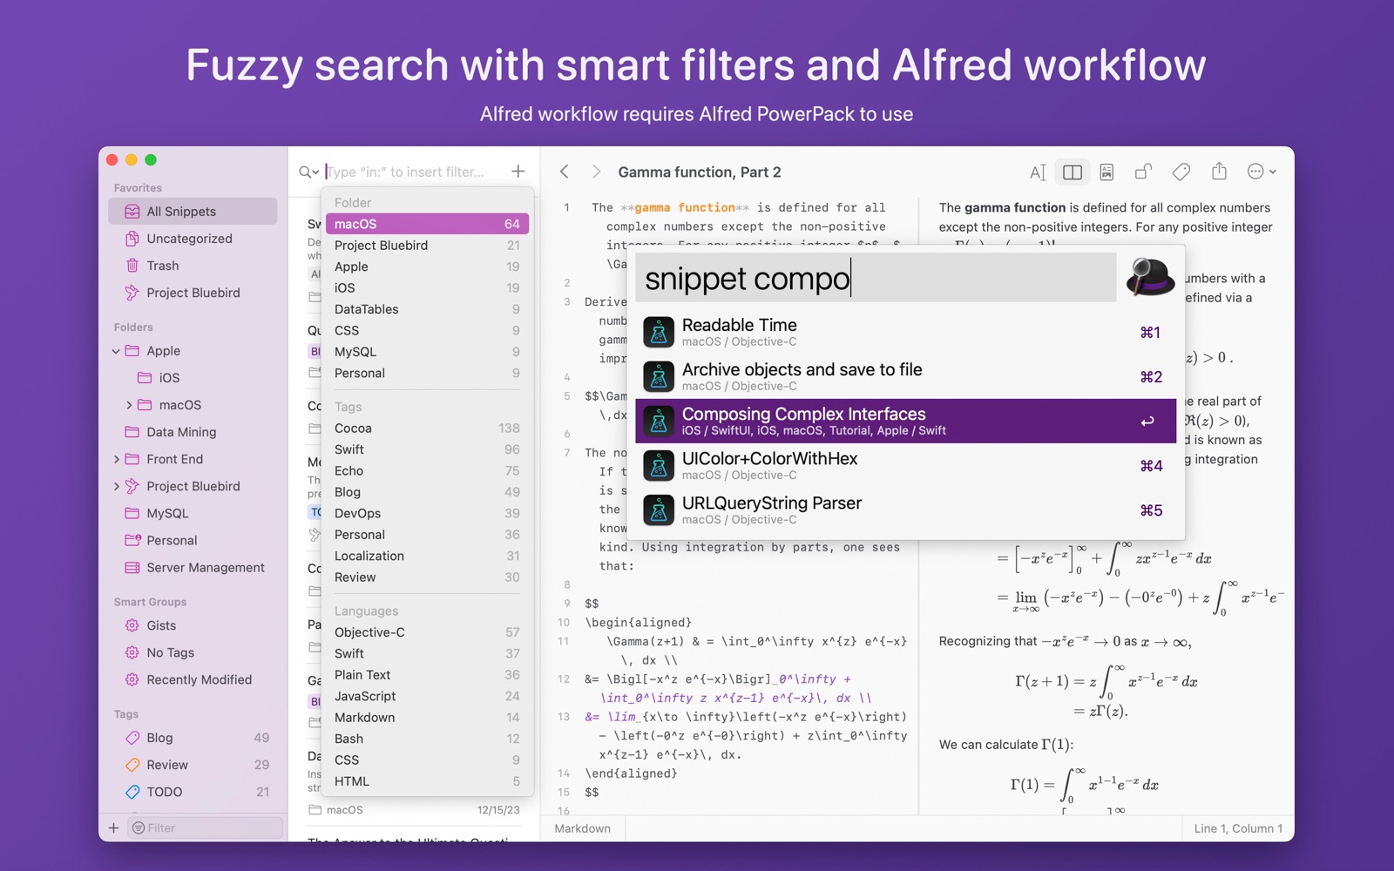Toggle split editor preview layout
This screenshot has height=871, width=1394.
click(x=1073, y=172)
